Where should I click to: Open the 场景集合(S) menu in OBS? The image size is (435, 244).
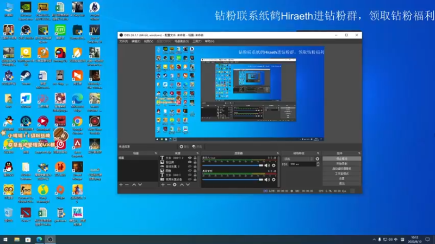point(182,41)
